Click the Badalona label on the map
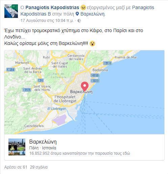The width and height of the screenshot is (168, 174). coord(100,70)
